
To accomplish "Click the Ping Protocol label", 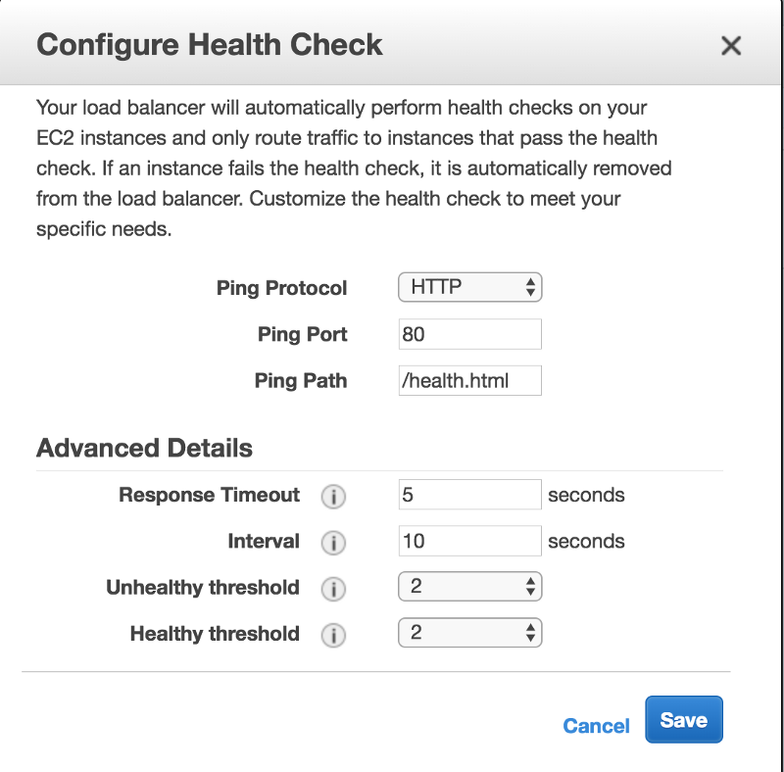I will click(281, 288).
